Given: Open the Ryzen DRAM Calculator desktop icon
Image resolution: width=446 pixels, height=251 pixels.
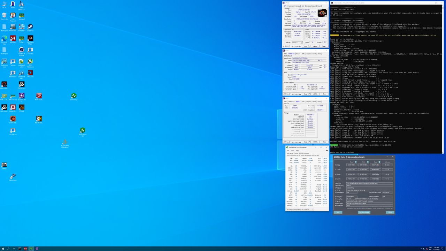Looking at the screenshot, I should [65, 142].
